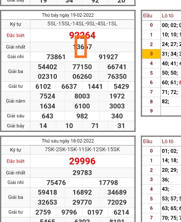The width and height of the screenshot is (181, 222).
Task: Click Giải bảy number 71 for 19-02-2022
Action: [x=95, y=126]
